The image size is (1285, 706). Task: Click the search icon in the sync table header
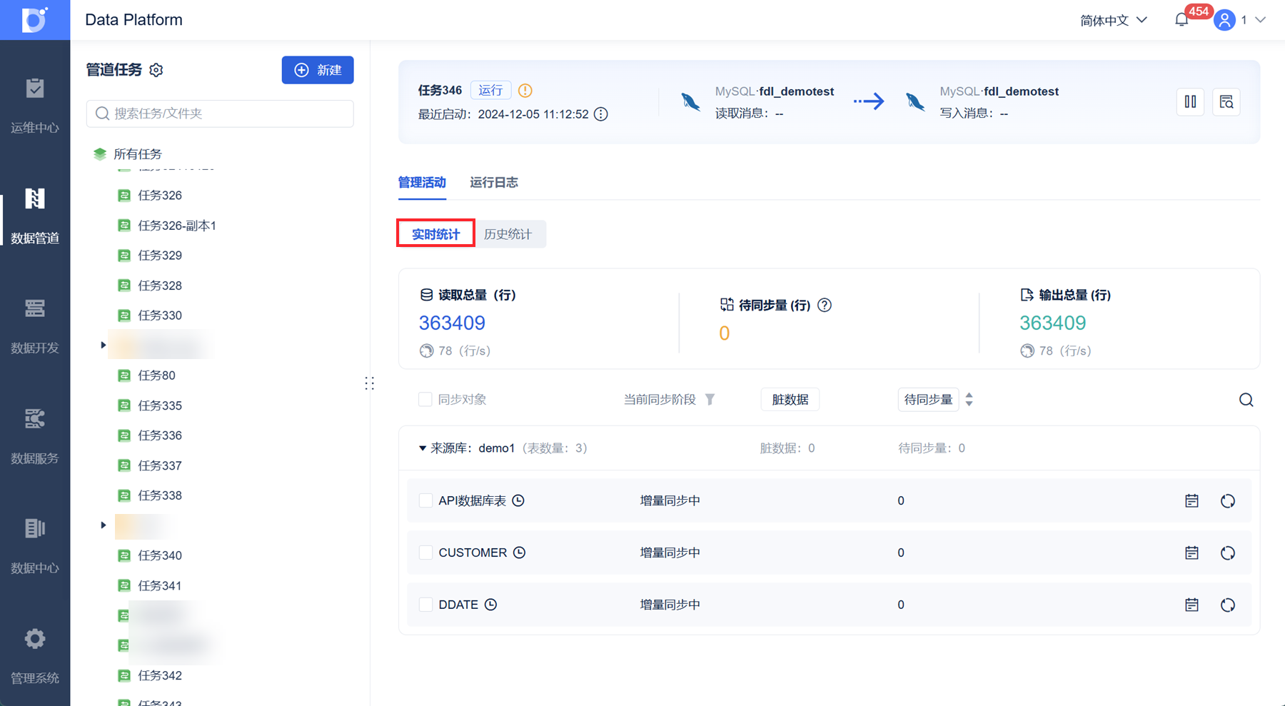point(1246,400)
